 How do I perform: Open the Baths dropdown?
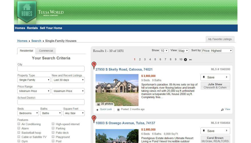pyautogui.click(x=51, y=113)
